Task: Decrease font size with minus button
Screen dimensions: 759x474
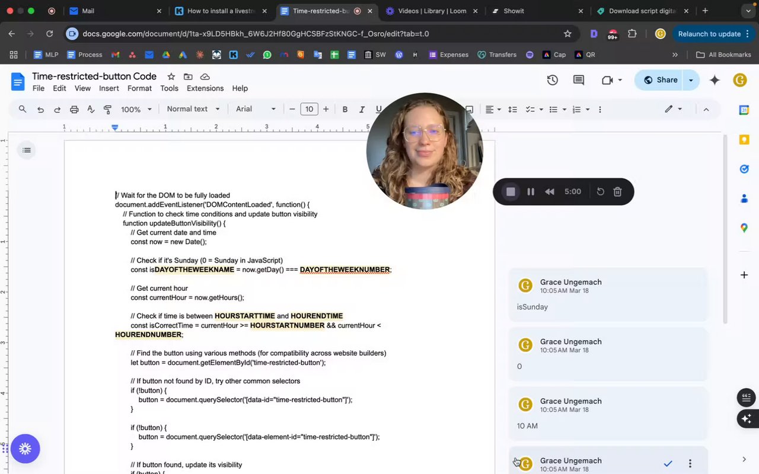Action: pyautogui.click(x=292, y=109)
